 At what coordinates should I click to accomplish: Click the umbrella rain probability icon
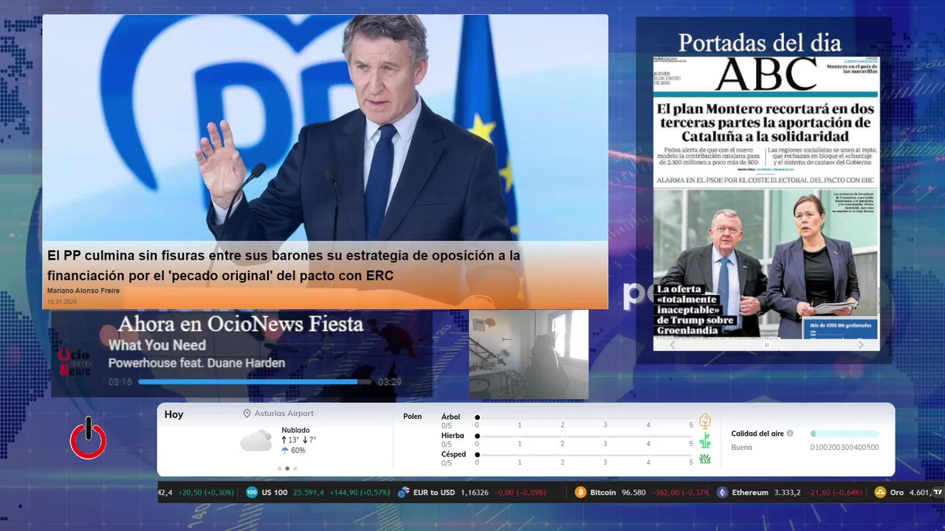[x=285, y=450]
